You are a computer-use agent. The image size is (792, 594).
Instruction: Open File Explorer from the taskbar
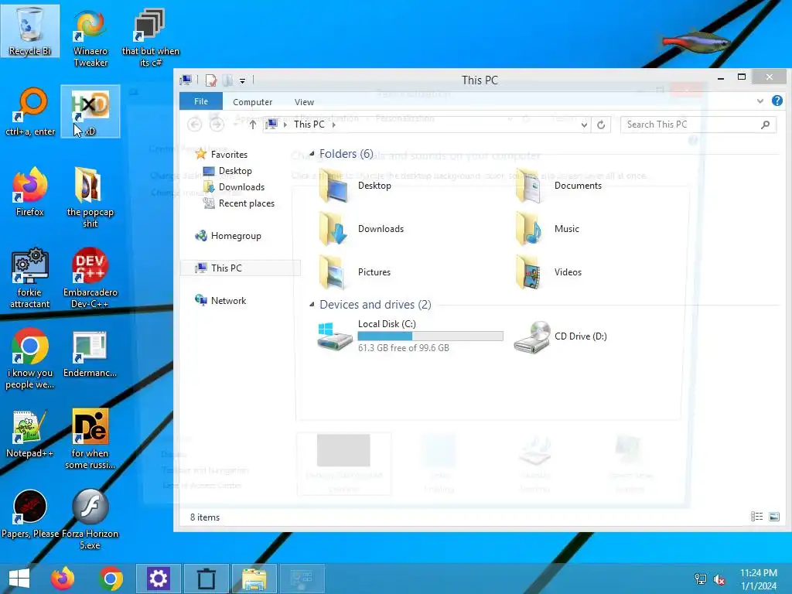pos(254,579)
